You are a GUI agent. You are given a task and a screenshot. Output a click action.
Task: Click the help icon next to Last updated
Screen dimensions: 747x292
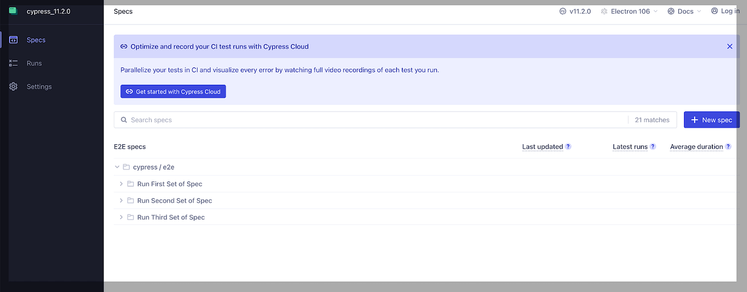tap(568, 147)
